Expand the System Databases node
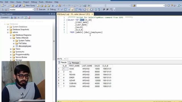Viewport: 182px width, 102px height. tap(8, 27)
